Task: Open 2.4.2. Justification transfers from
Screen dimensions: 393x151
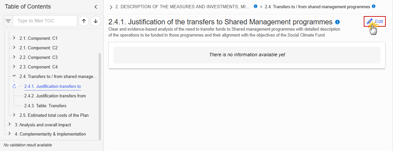Action: coord(55,96)
